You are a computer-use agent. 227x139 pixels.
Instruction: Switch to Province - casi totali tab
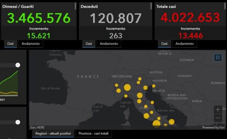[94, 133]
